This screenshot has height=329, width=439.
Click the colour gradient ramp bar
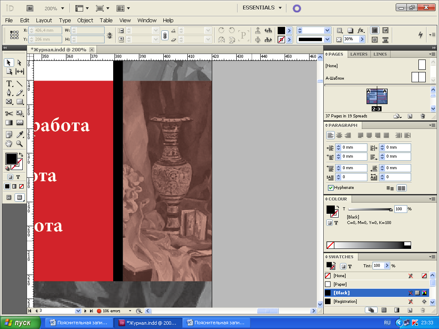[369, 245]
